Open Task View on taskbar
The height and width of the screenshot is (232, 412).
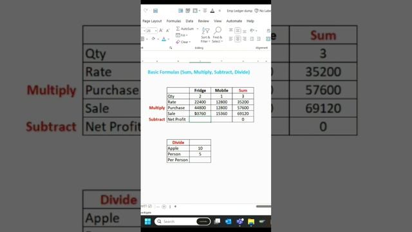click(217, 222)
